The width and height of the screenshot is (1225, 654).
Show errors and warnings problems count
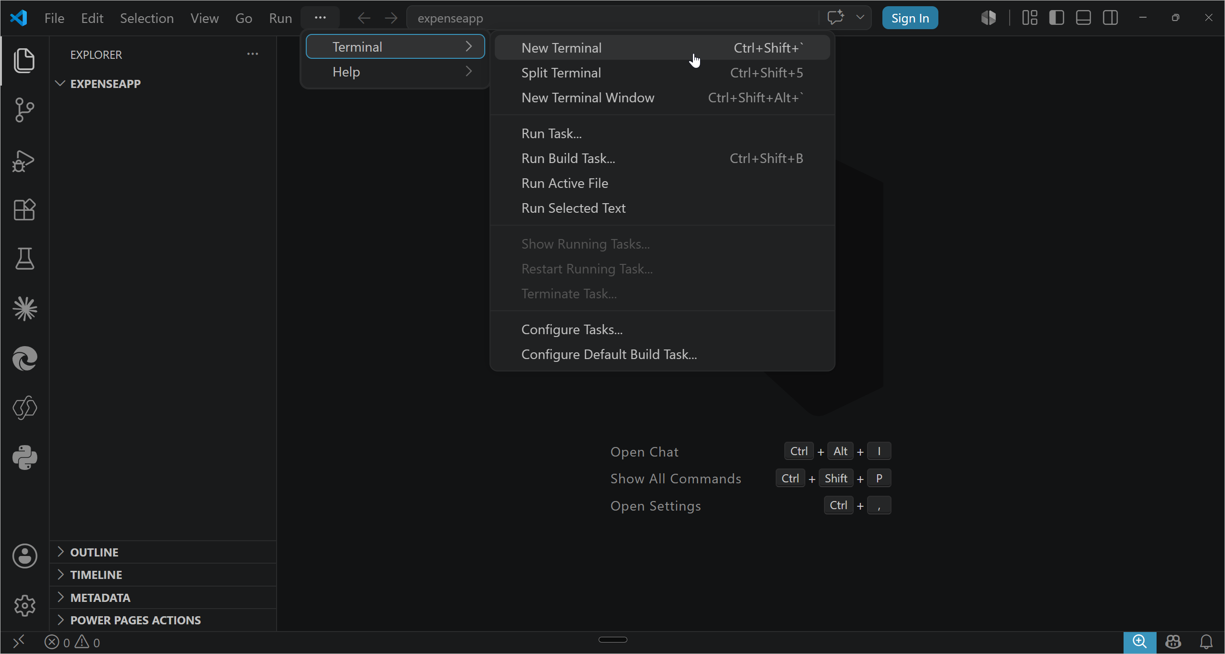pyautogui.click(x=72, y=642)
